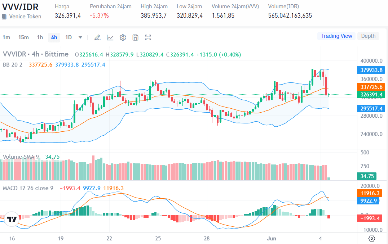Click the 34.75 value beside Volume SMA 9
This screenshot has height=244, width=388.
pos(52,157)
